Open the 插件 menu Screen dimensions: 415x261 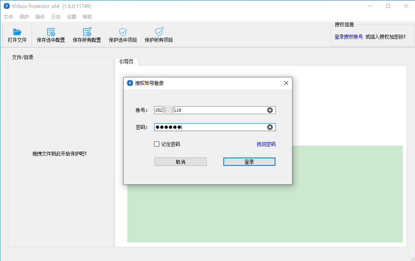[x=40, y=17]
